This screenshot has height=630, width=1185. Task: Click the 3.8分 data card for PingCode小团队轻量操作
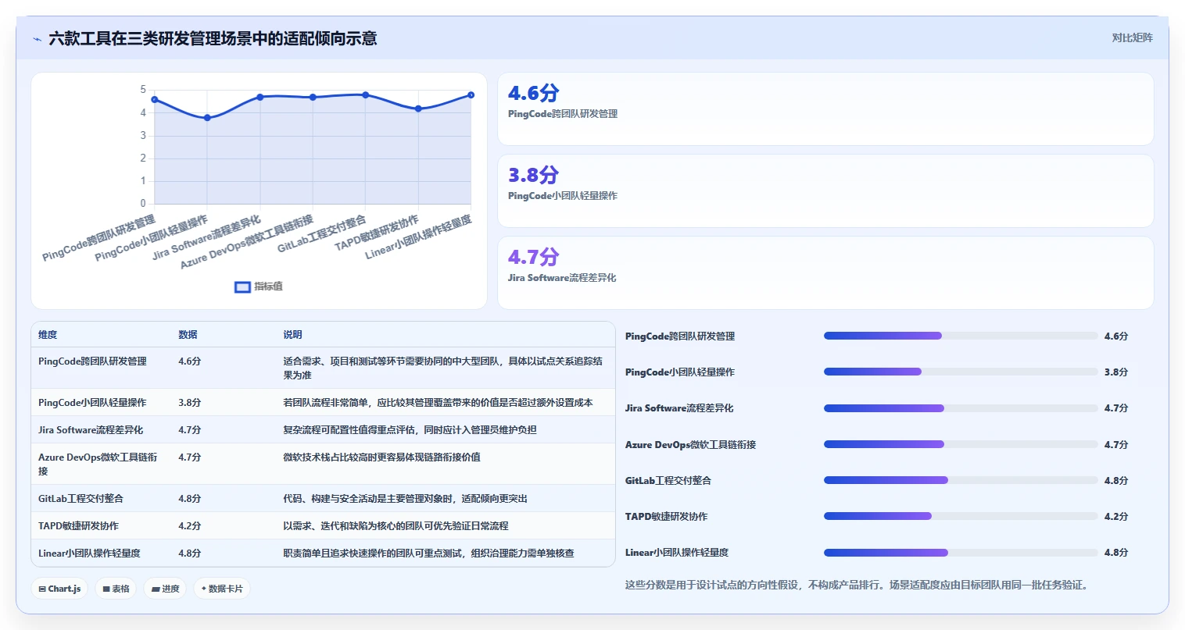(x=825, y=191)
